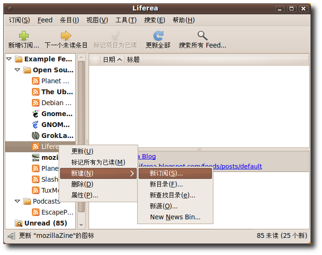This screenshot has height=255, width=322.
Task: Click the 标题 column header
Action: (x=217, y=59)
